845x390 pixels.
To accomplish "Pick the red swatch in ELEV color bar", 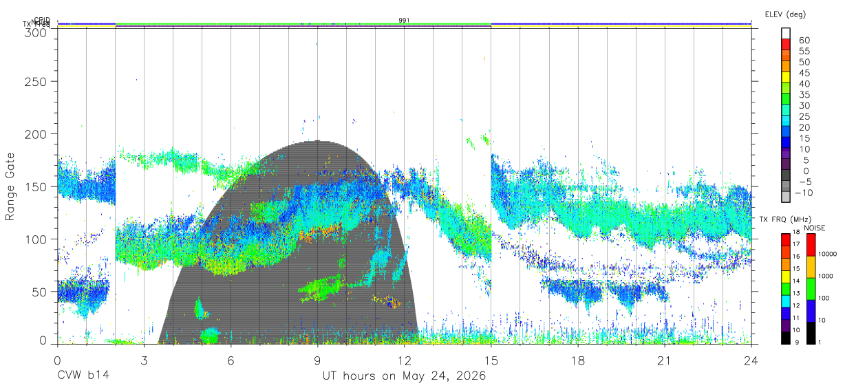I will [x=786, y=44].
